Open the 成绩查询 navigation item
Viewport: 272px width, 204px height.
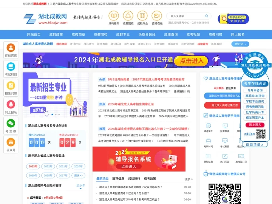click(171, 34)
